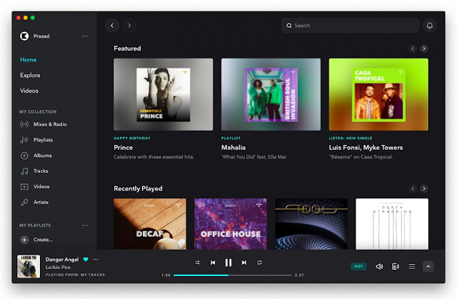
Task: Open the options menu next to Prasad
Action: (x=85, y=36)
